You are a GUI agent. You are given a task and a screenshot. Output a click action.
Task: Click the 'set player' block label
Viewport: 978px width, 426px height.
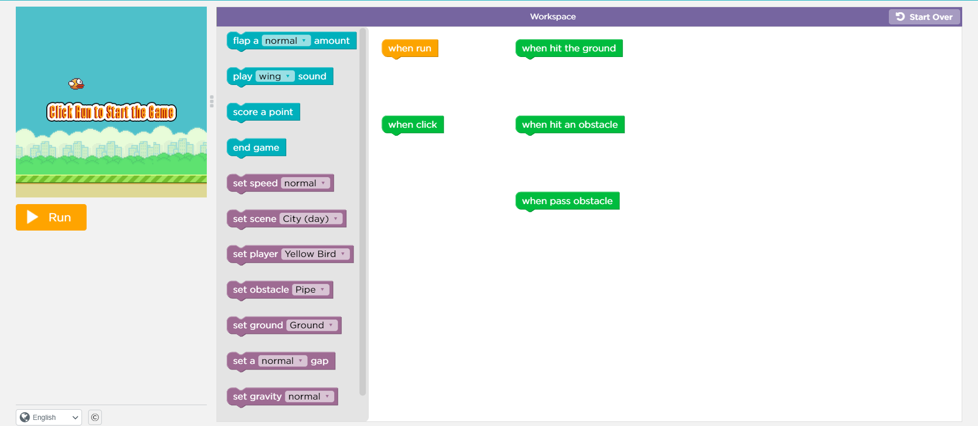tap(255, 254)
